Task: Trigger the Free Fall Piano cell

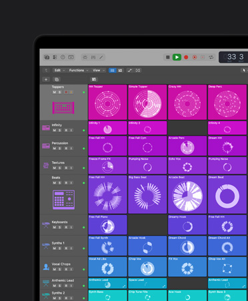Action: (107, 224)
